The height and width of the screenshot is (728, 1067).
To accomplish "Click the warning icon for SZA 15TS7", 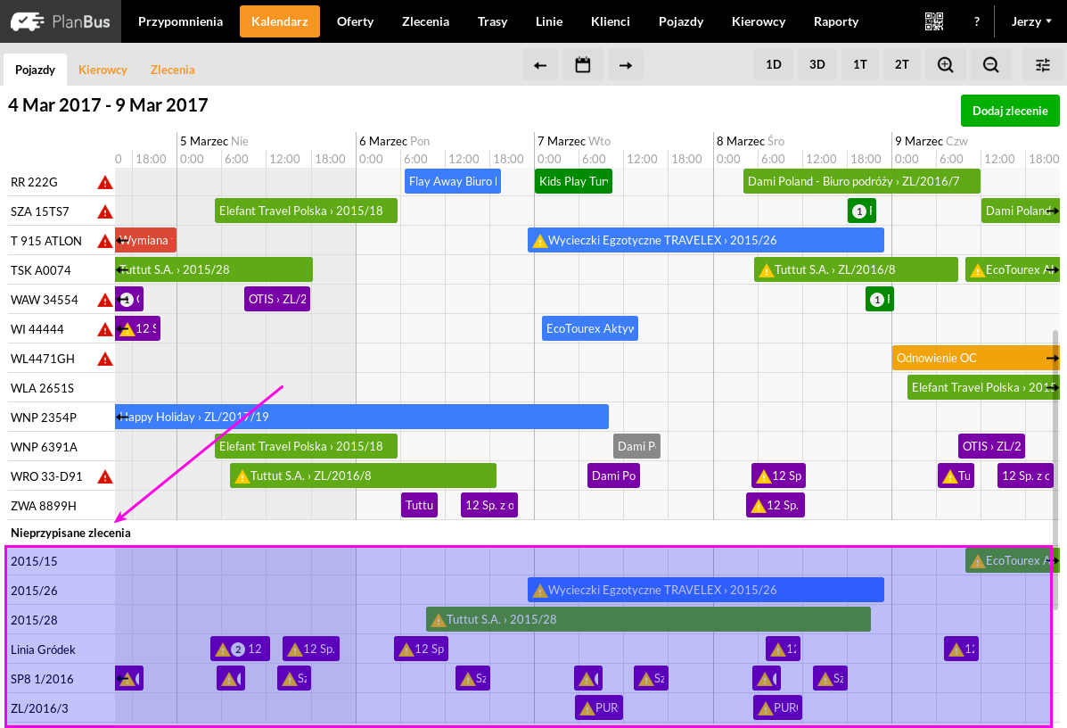I will [105, 211].
